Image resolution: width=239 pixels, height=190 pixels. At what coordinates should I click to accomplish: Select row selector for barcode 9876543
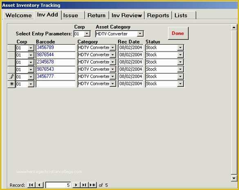point(11,70)
